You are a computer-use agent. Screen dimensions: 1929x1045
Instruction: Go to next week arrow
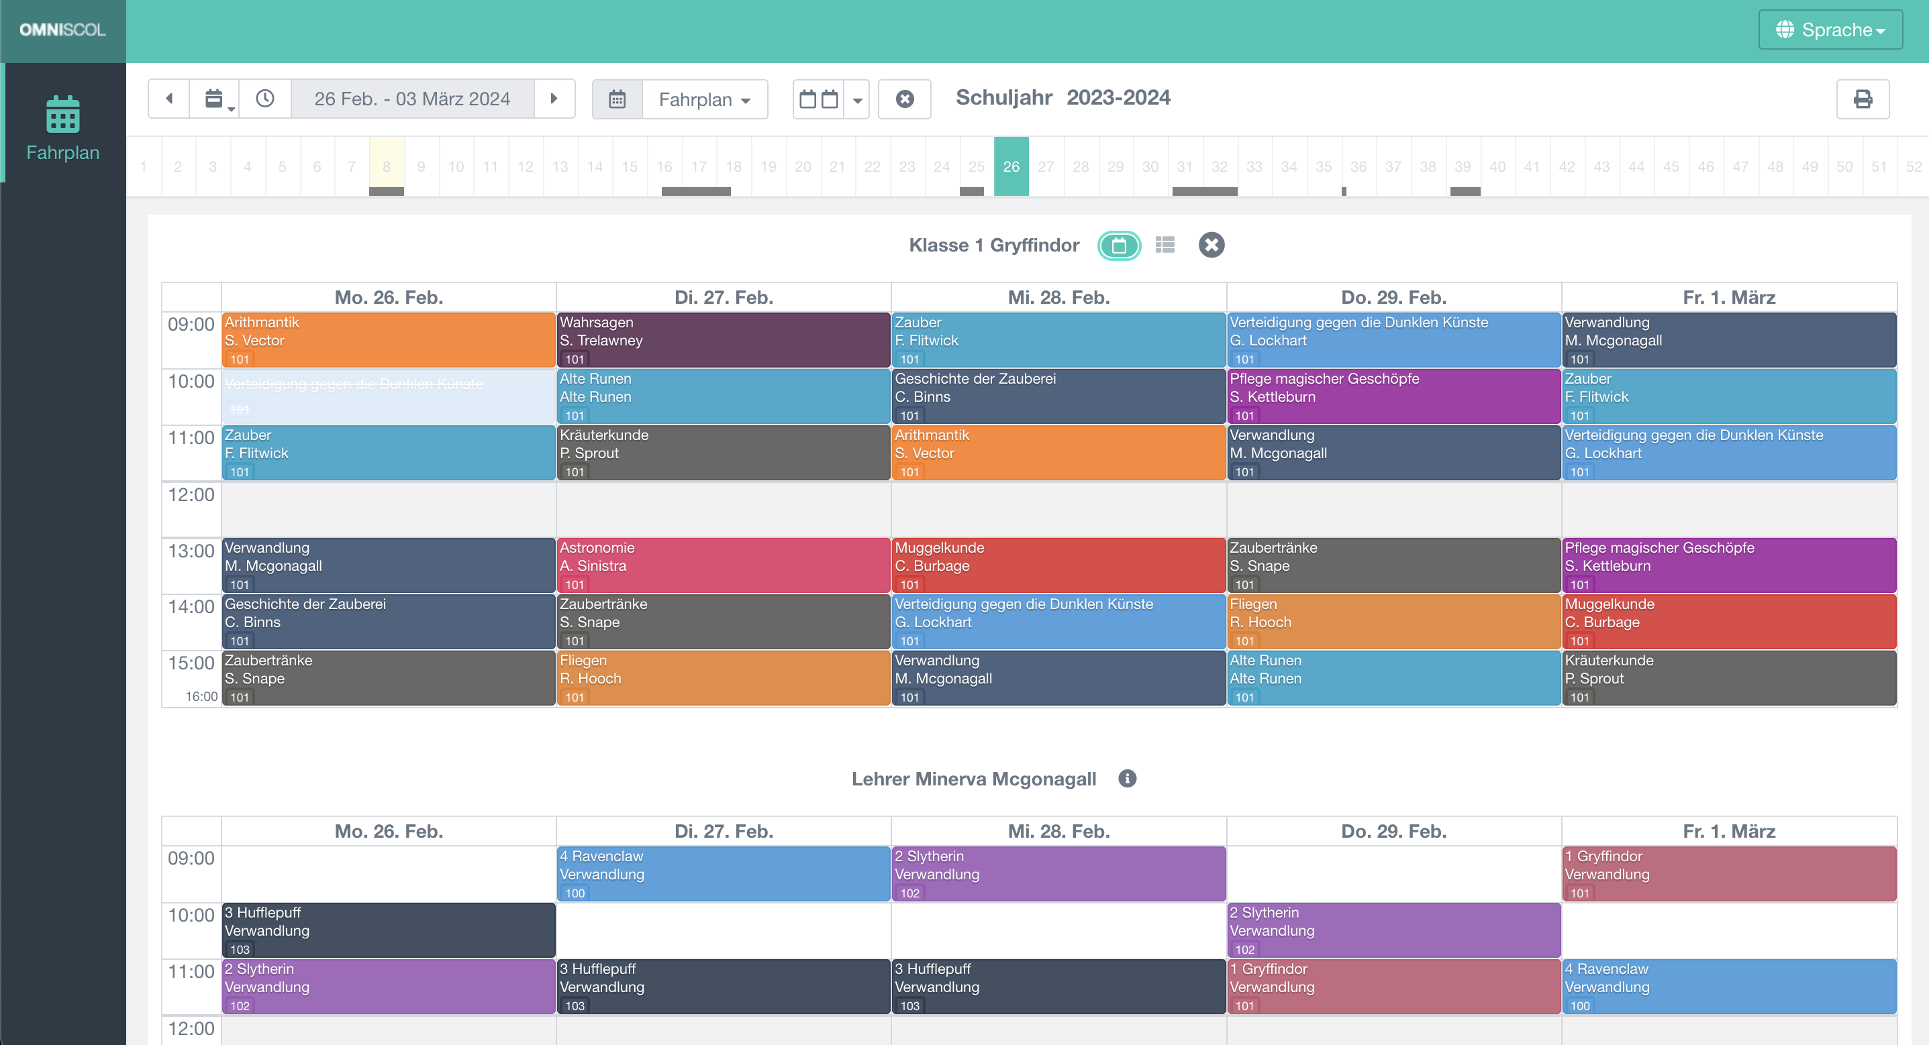click(x=554, y=99)
